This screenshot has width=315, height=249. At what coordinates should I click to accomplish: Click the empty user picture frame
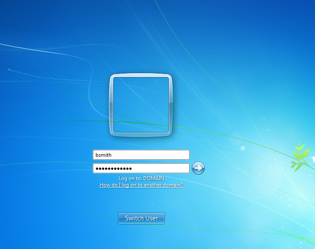[x=141, y=105]
